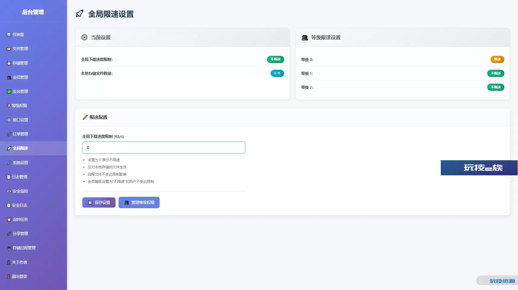Click the shopping cart icon beside 订单管理
This screenshot has height=290, width=518.
click(x=9, y=134)
